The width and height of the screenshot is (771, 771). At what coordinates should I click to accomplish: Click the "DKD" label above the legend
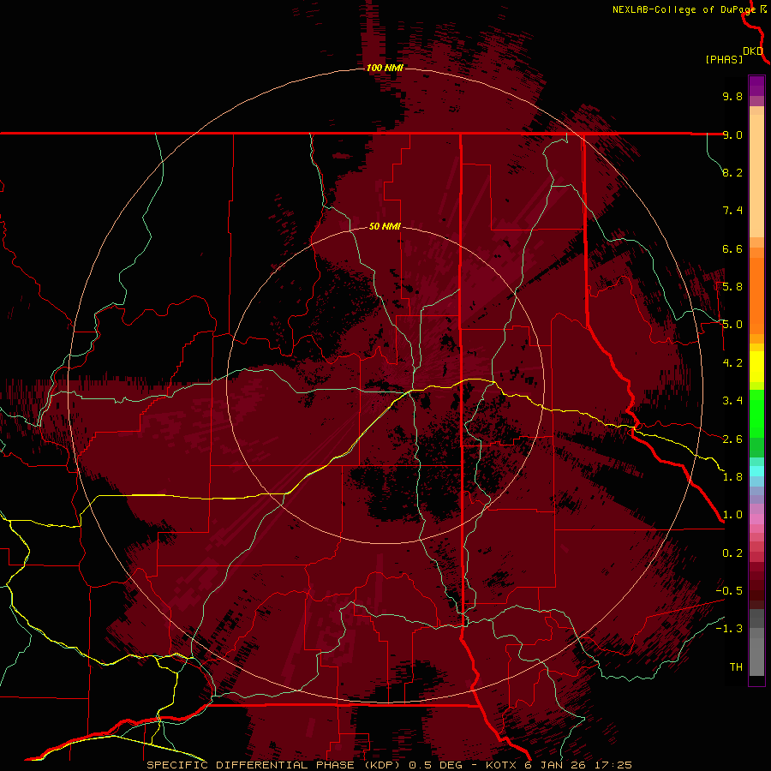(753, 51)
